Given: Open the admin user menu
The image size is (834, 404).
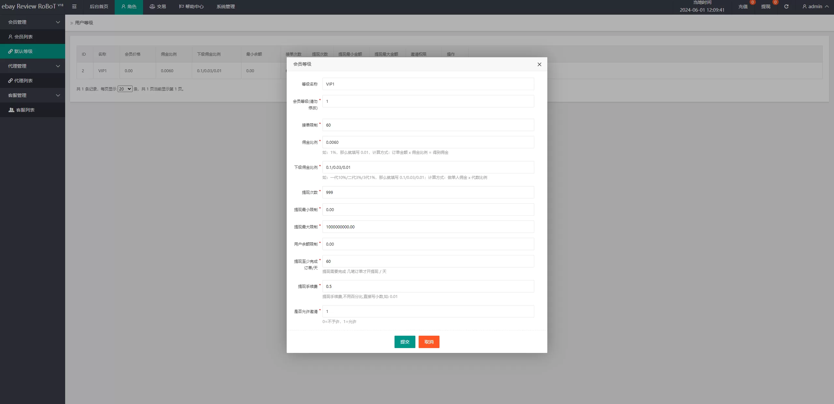Looking at the screenshot, I should (x=815, y=7).
